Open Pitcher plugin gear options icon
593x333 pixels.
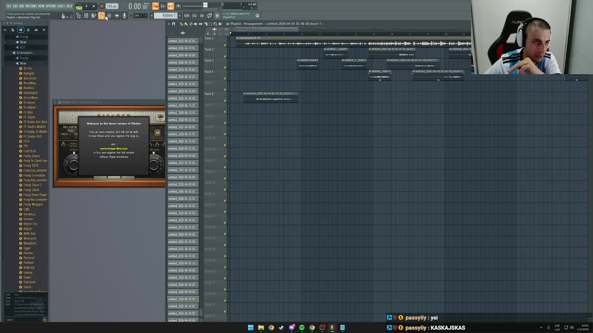pos(59,102)
